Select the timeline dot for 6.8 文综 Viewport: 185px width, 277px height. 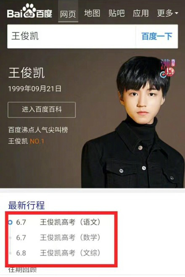(11, 253)
